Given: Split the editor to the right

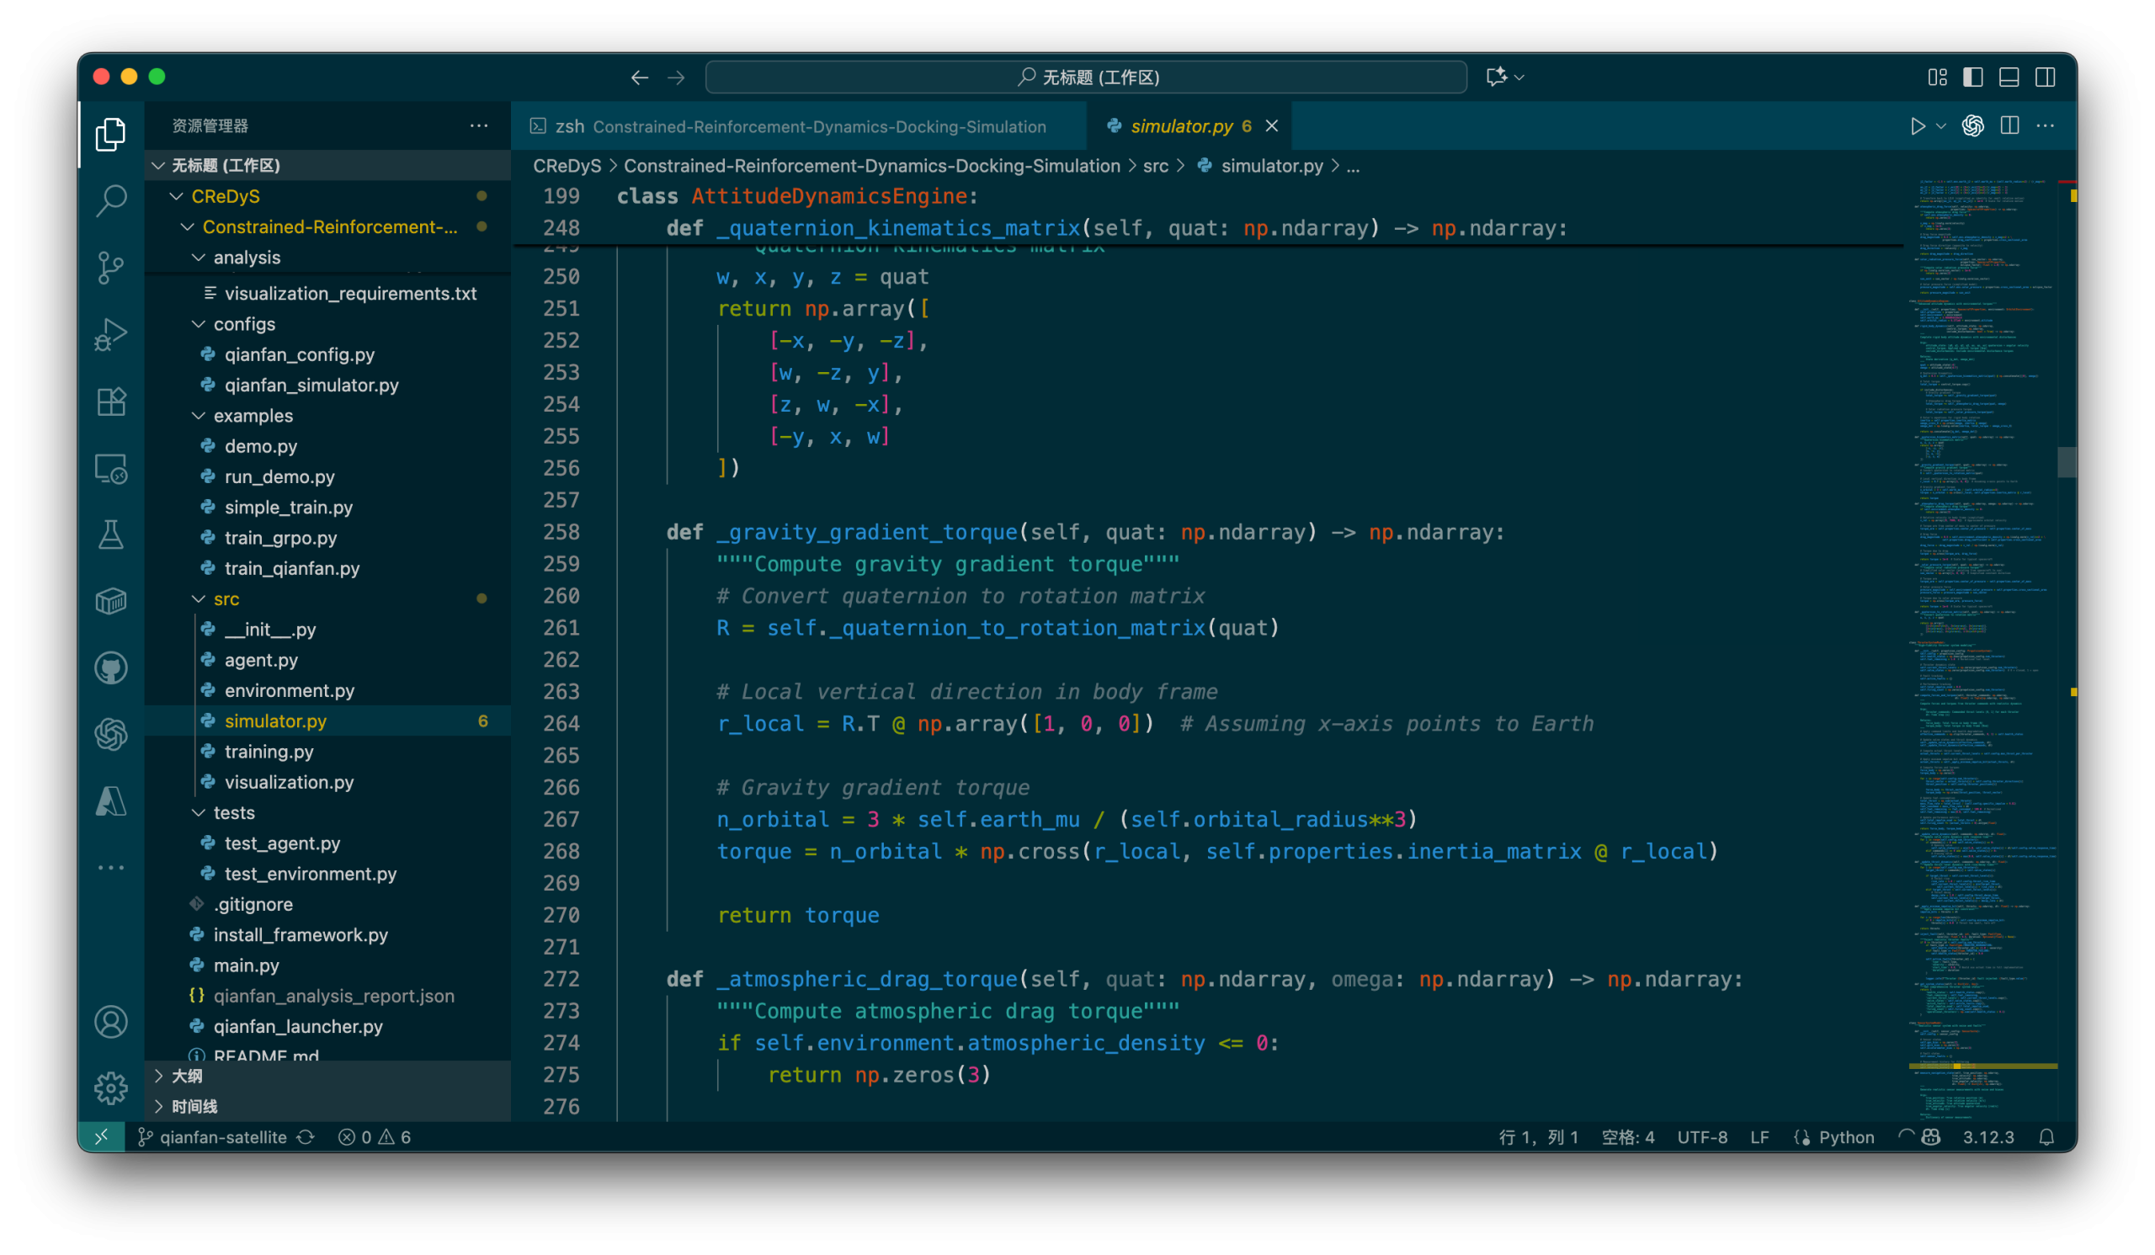Looking at the screenshot, I should (x=2009, y=125).
